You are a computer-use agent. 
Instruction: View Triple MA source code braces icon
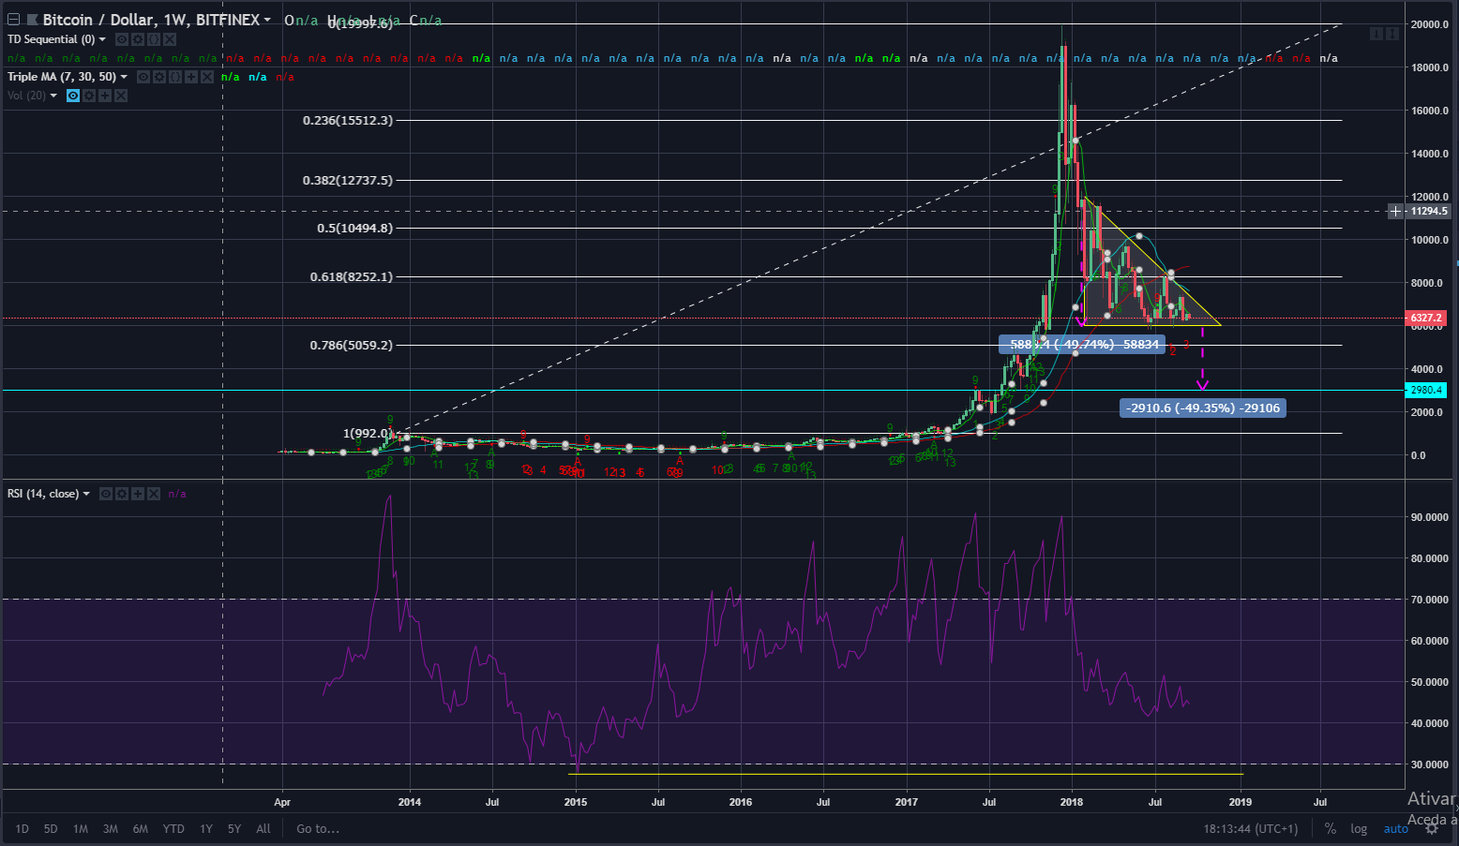point(175,77)
